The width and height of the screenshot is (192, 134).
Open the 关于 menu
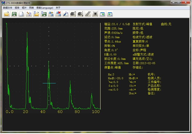(58, 8)
